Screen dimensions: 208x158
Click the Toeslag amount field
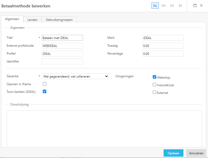163,46
